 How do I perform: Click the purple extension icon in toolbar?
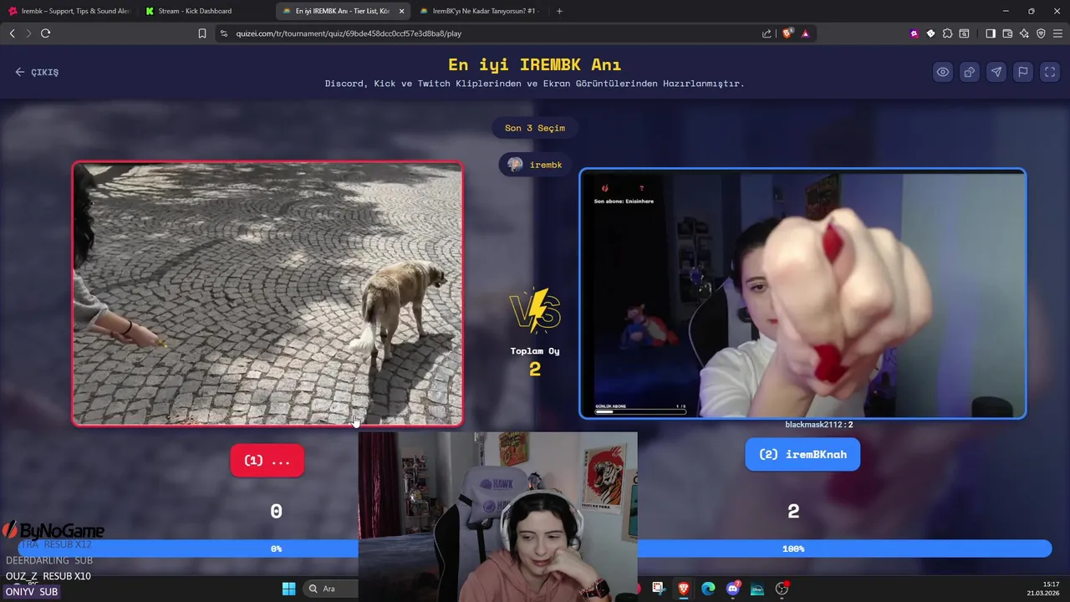click(x=914, y=33)
